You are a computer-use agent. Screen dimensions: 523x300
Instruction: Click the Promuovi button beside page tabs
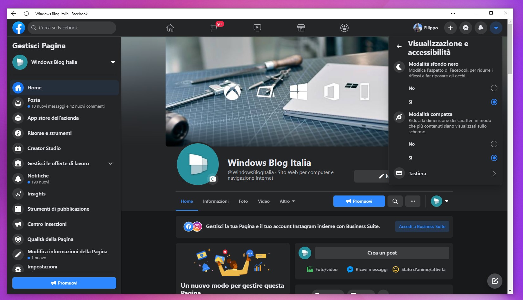(x=359, y=201)
